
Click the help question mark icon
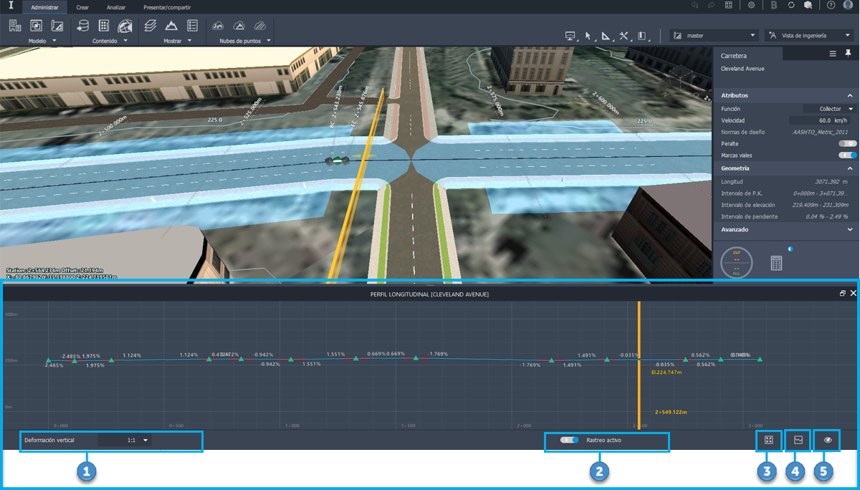pos(831,5)
